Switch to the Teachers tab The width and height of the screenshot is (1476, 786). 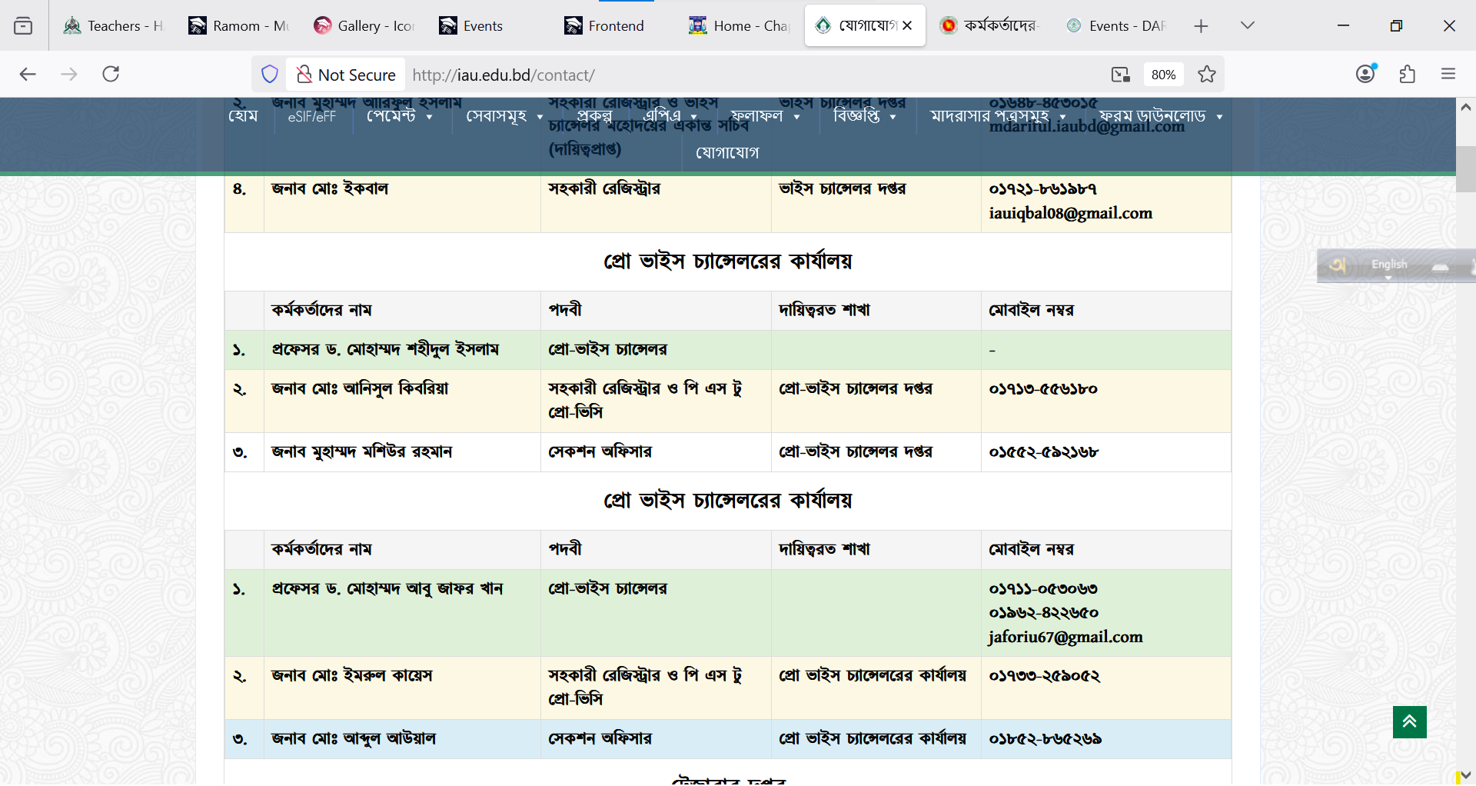coord(114,26)
